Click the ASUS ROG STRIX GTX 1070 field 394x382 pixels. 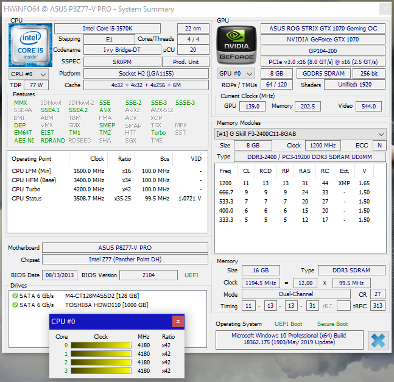tap(323, 29)
